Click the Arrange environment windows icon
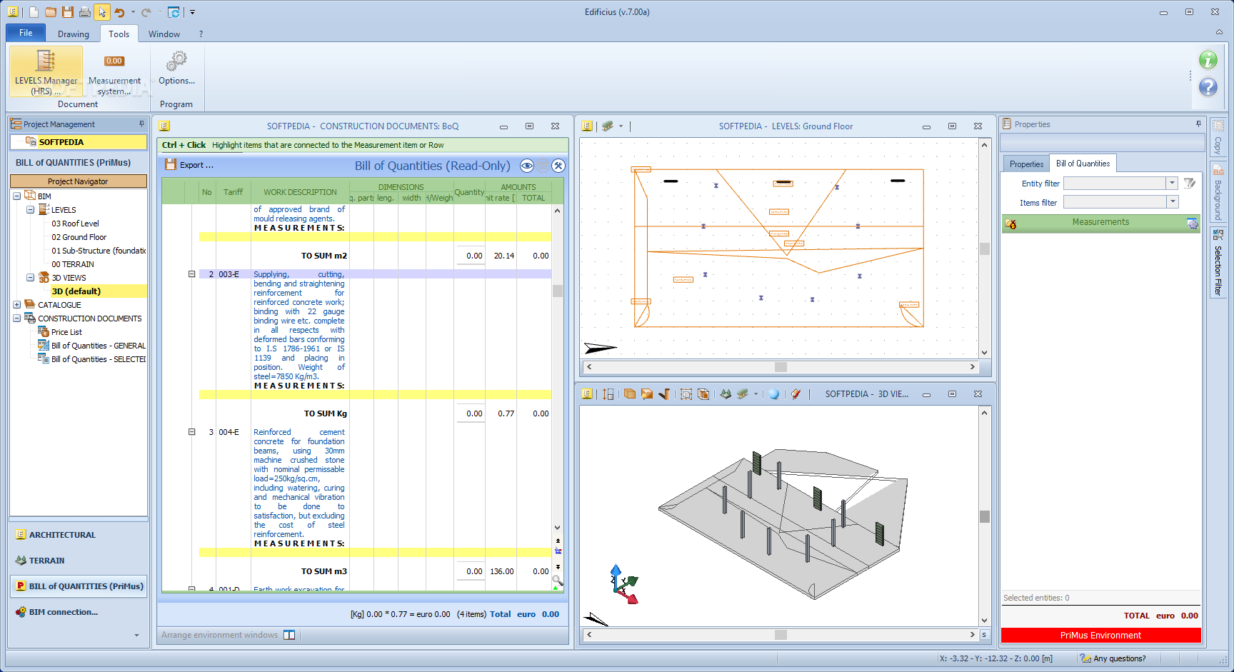This screenshot has width=1234, height=672. [289, 635]
